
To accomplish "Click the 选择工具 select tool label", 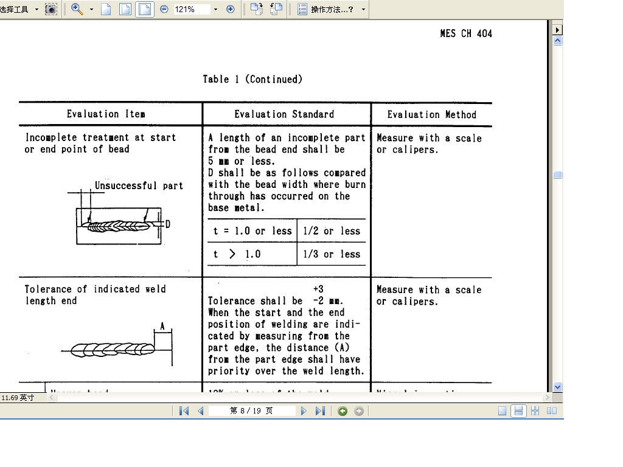I will pyautogui.click(x=15, y=9).
